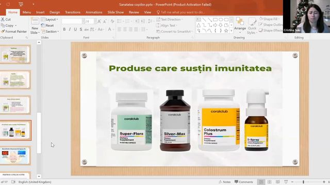Toggle Underline formatting
The width and height of the screenshot is (330, 185).
(75, 29)
